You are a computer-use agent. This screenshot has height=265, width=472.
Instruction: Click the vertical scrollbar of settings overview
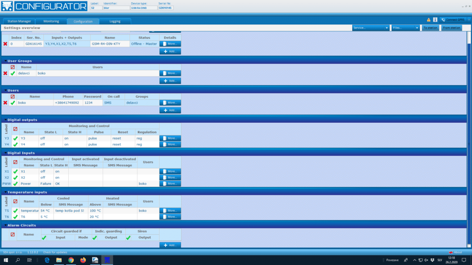pos(469,139)
